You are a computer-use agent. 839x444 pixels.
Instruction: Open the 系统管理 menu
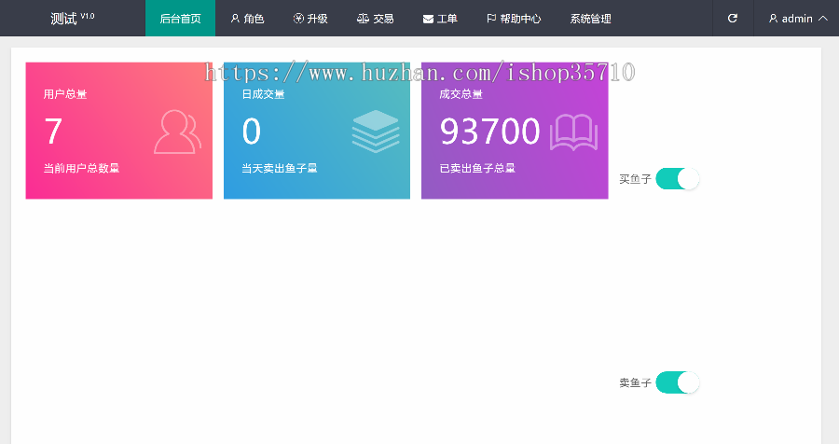tap(590, 19)
